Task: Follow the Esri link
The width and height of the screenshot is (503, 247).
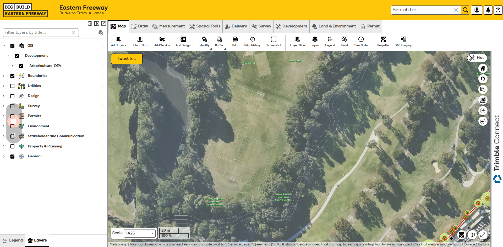Action: click(486, 244)
